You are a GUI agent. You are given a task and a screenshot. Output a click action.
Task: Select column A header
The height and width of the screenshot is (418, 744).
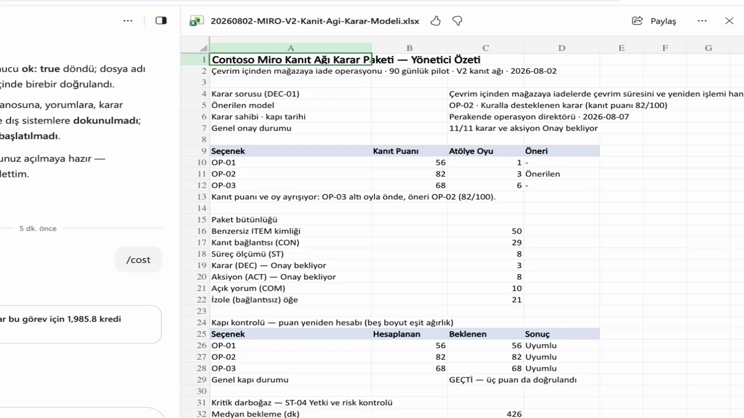[291, 48]
